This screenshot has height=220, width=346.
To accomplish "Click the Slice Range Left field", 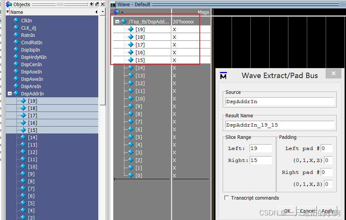I will tap(261, 148).
